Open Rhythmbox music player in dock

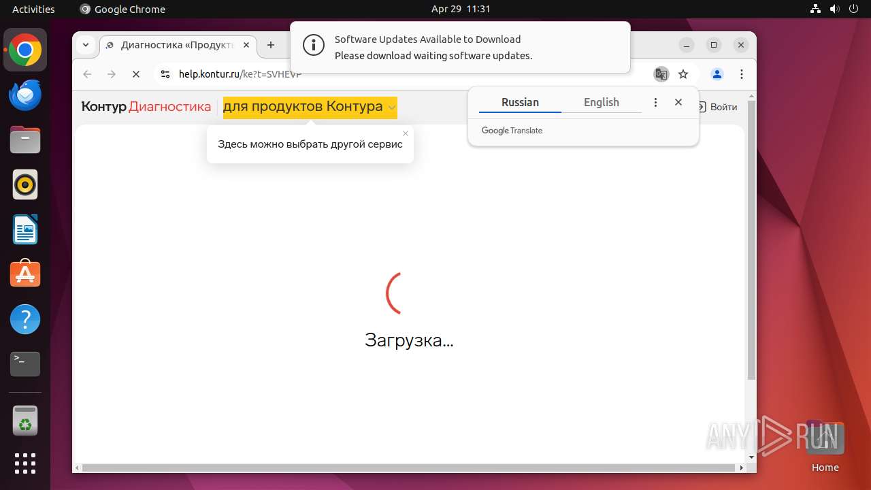pyautogui.click(x=25, y=184)
